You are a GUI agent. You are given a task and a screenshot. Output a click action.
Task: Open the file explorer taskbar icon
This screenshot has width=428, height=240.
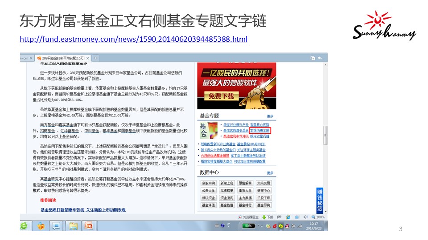pyautogui.click(x=73, y=226)
